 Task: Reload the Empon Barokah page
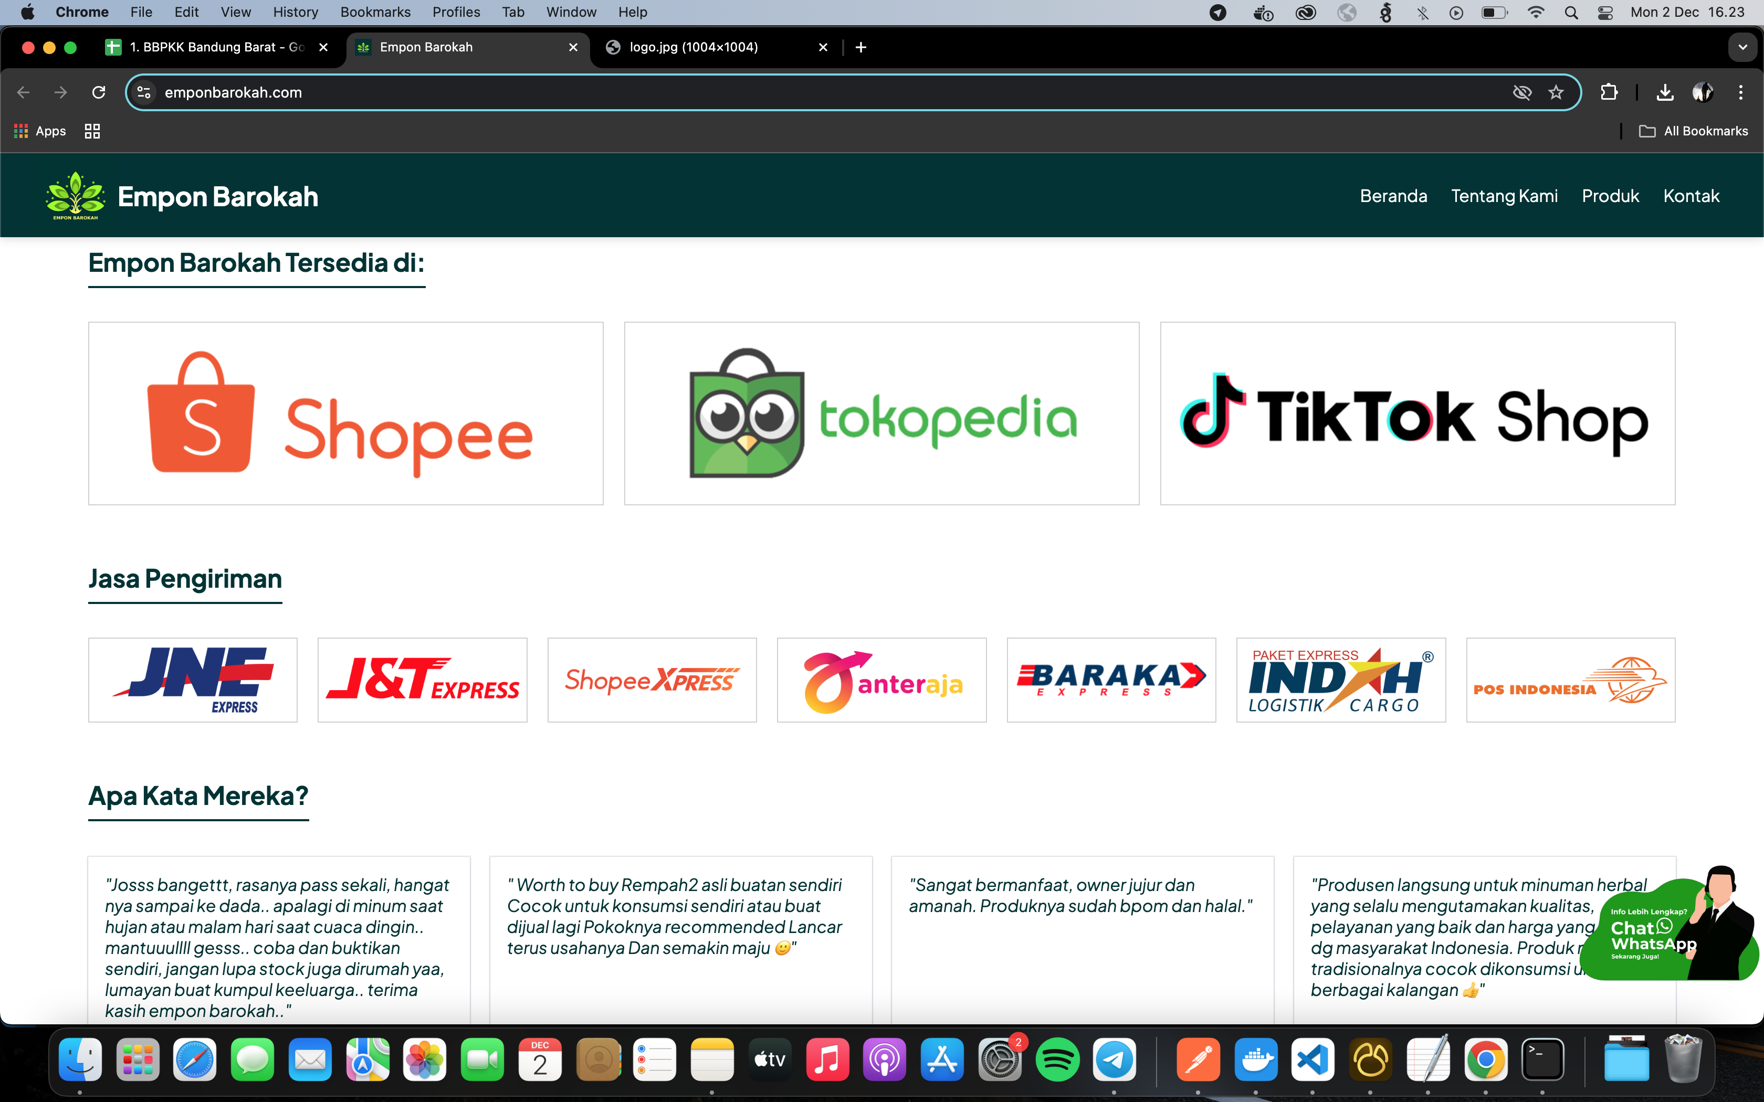click(98, 92)
